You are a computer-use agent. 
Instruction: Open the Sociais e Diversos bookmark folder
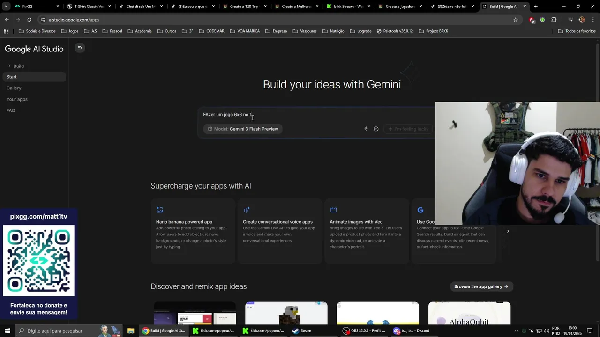(x=37, y=31)
